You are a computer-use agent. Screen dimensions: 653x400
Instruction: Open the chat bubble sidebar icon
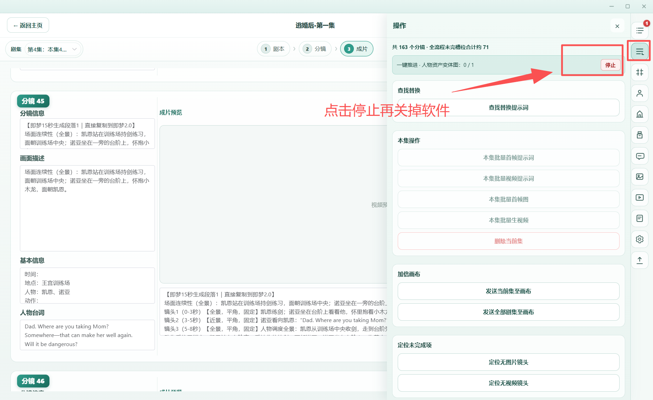pyautogui.click(x=640, y=156)
